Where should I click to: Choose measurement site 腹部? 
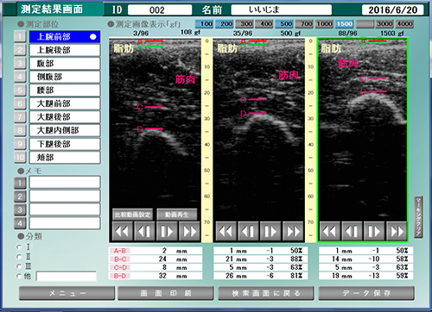pyautogui.click(x=65, y=64)
